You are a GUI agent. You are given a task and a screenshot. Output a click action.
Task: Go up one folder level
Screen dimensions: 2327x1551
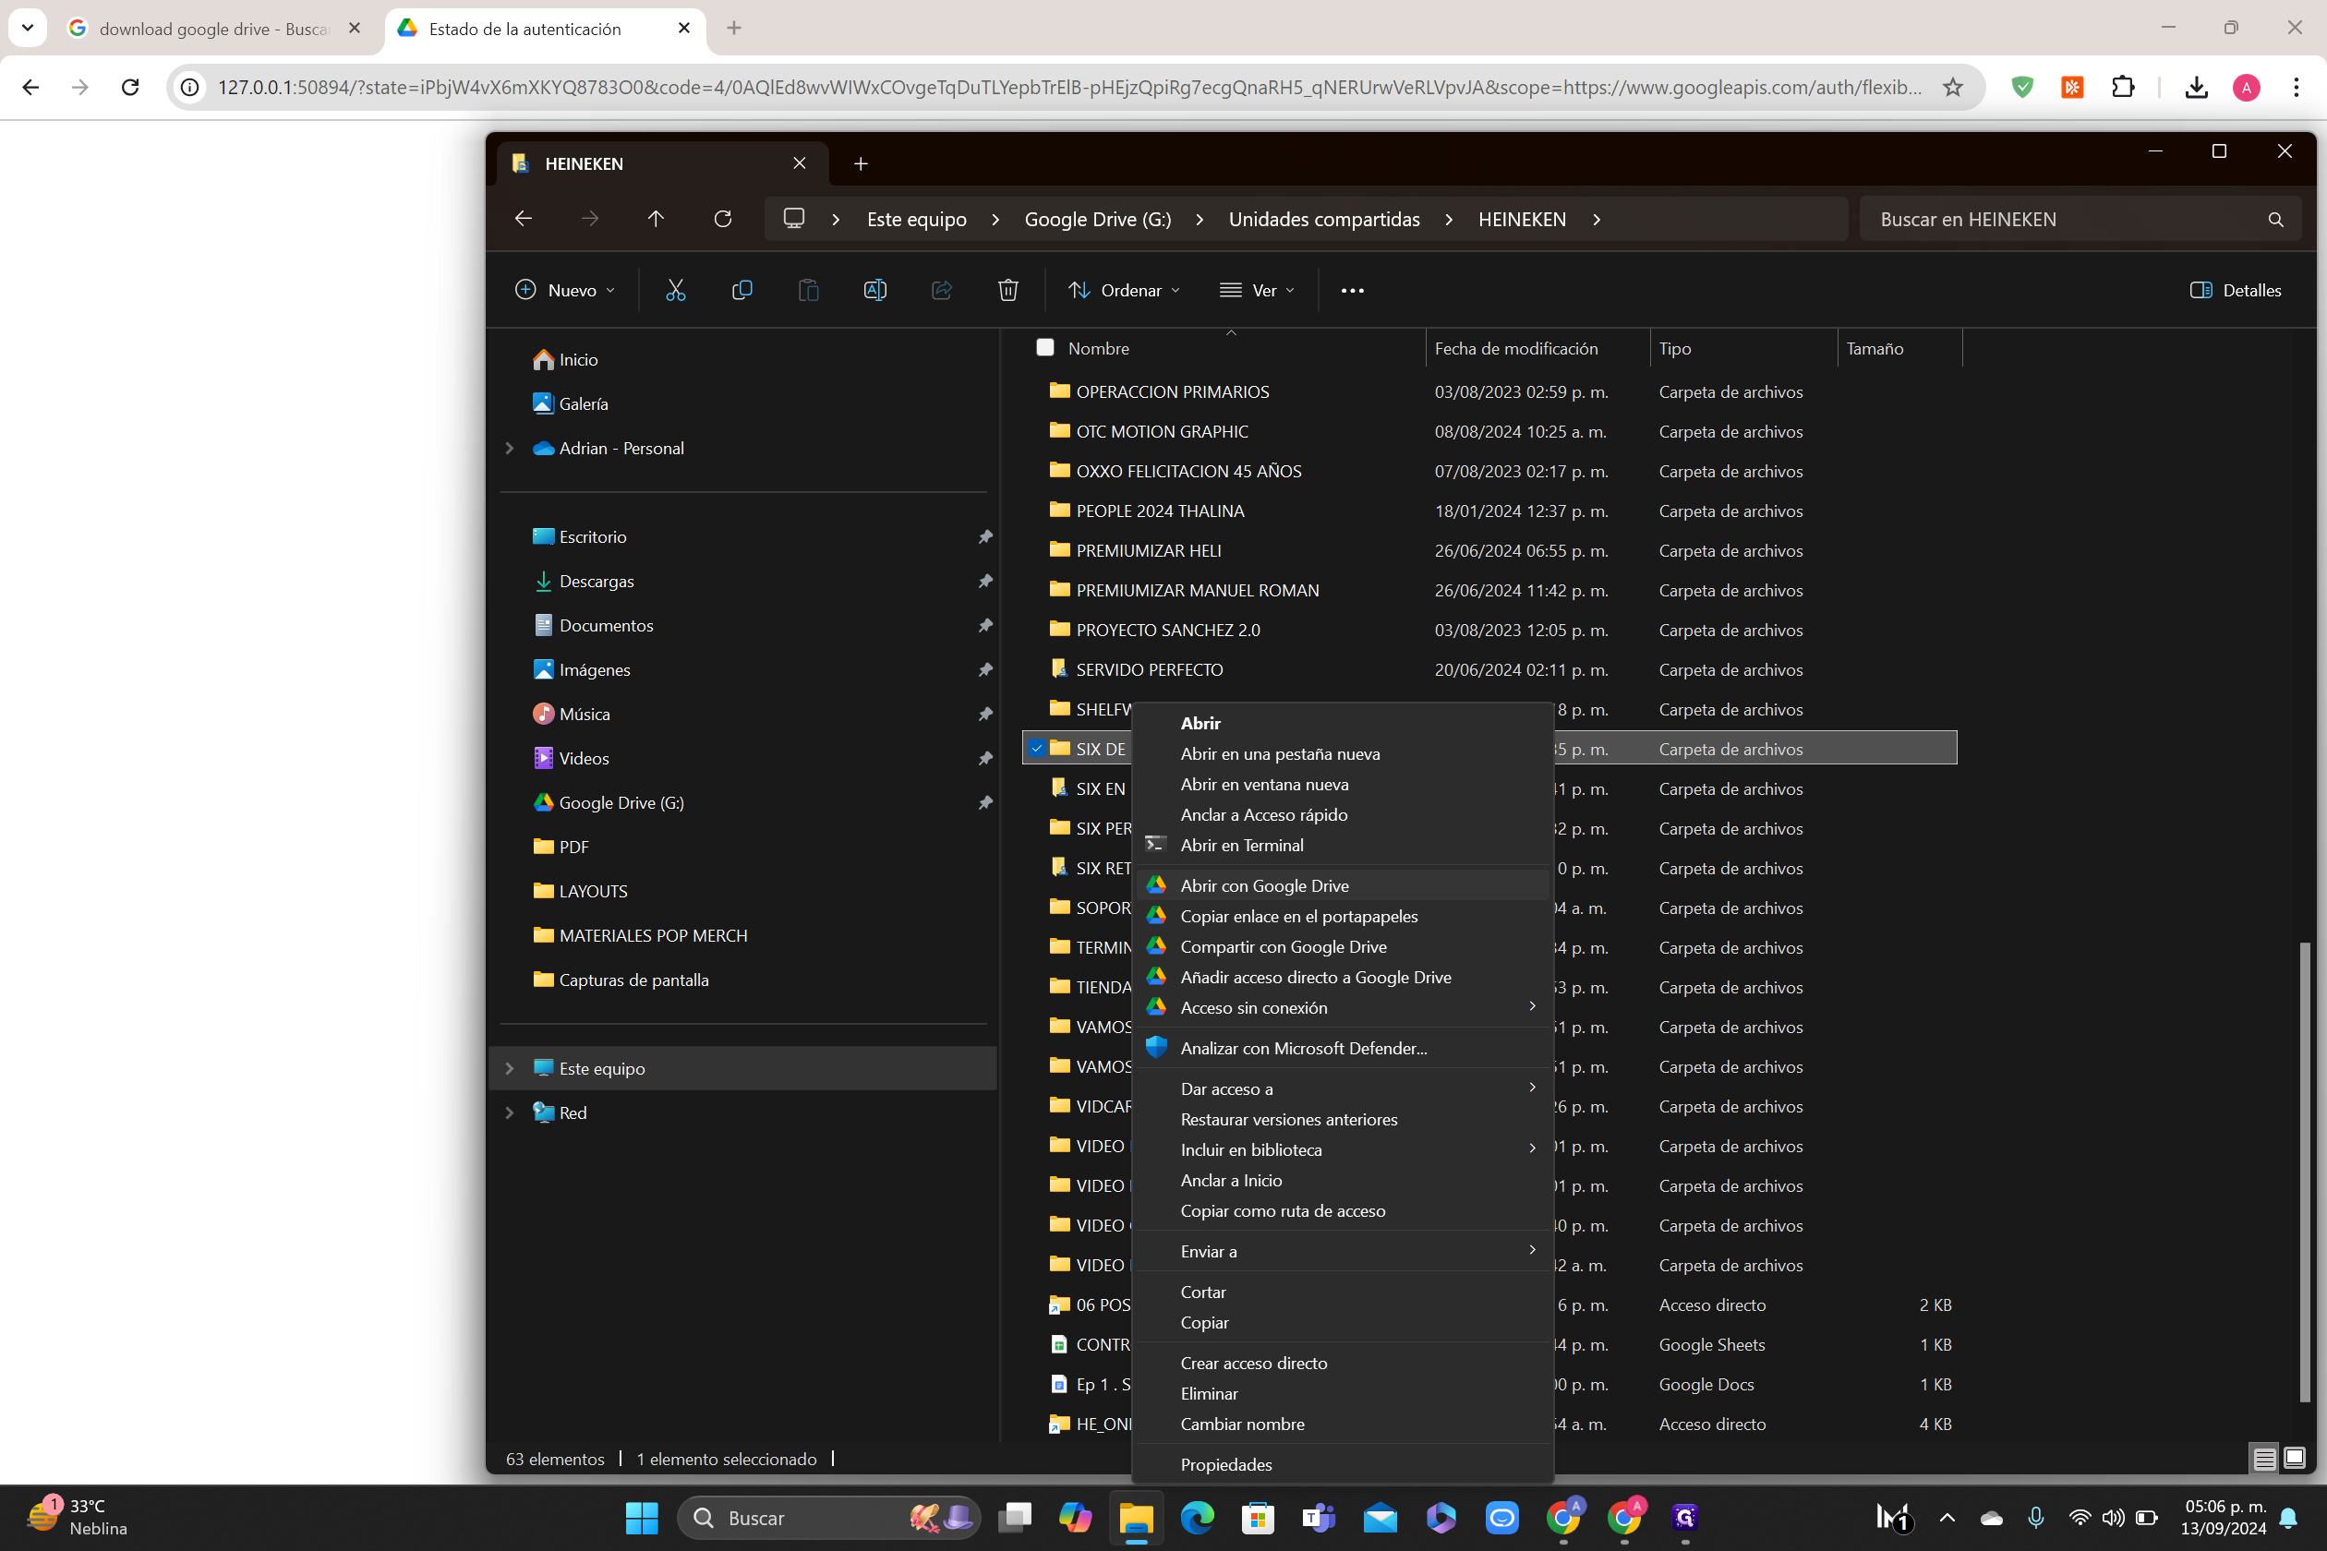[656, 219]
